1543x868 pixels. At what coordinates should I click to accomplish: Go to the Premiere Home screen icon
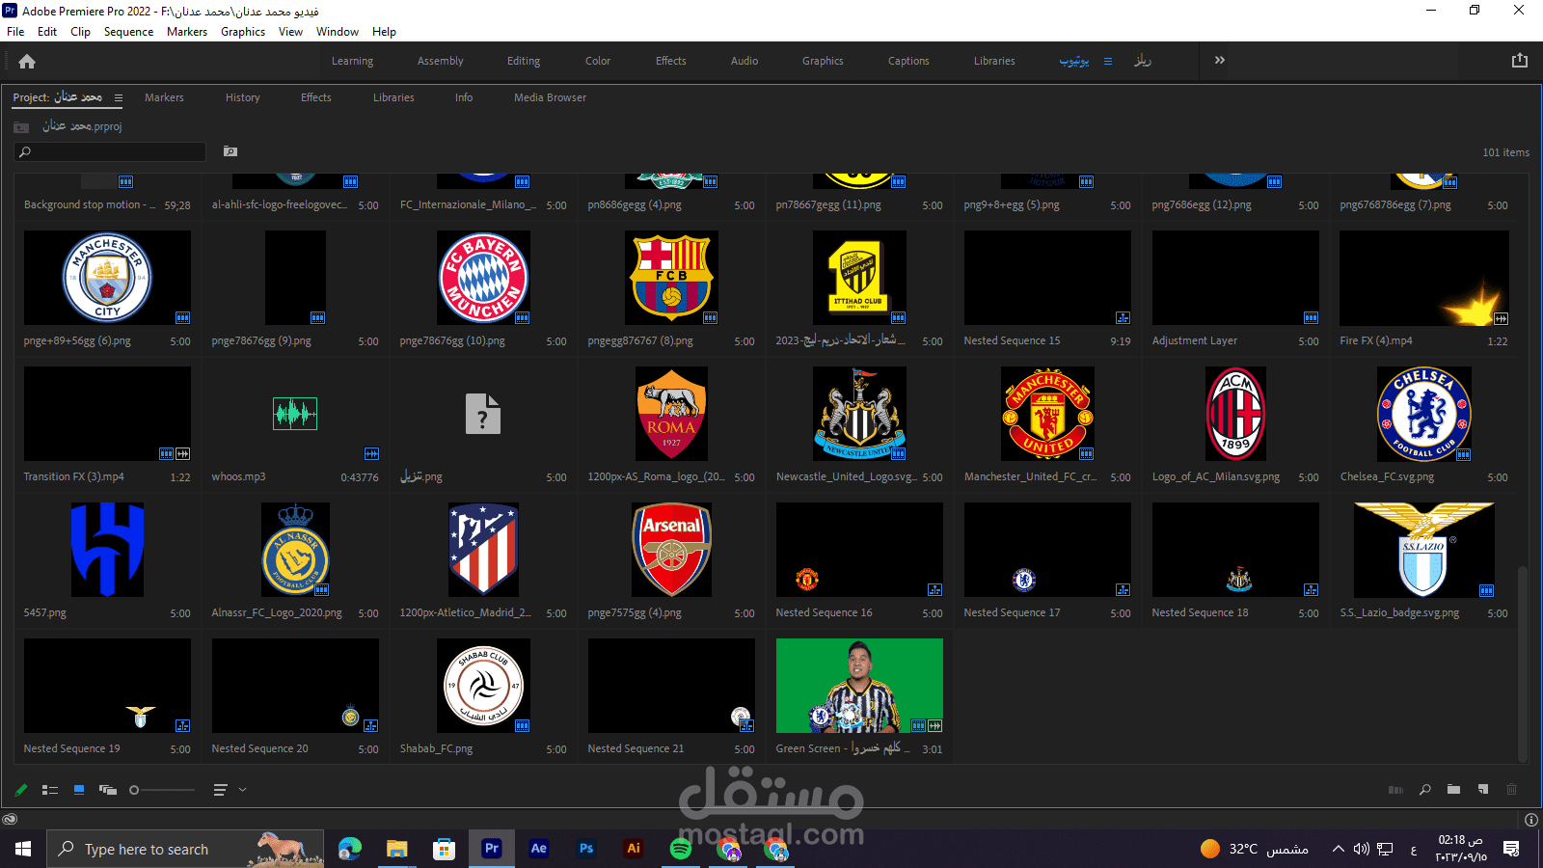coord(27,61)
